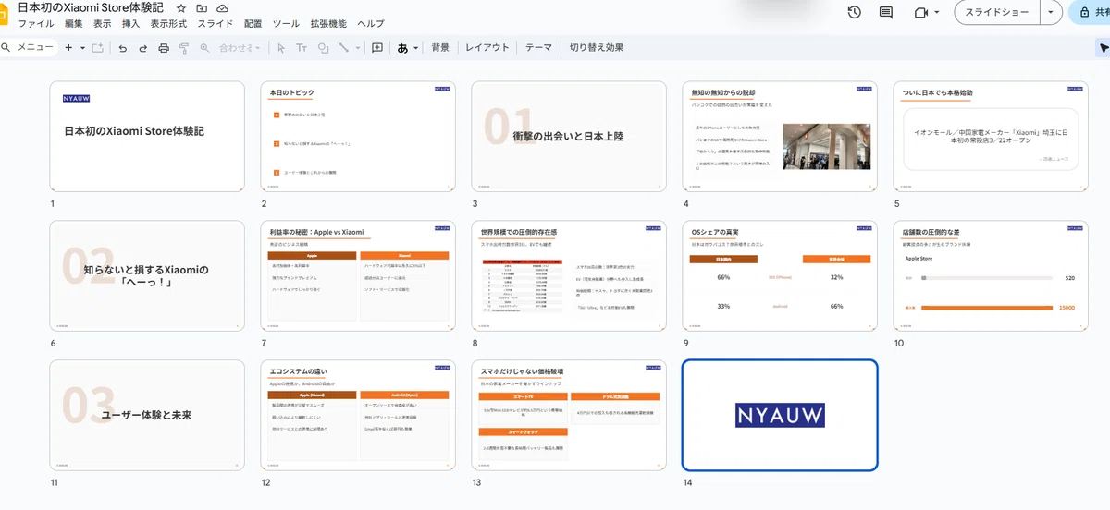Open the ヘルプ menu

coord(371,24)
